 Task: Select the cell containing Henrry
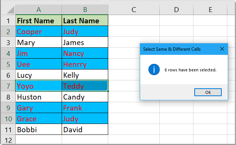pyautogui.click(x=85, y=64)
